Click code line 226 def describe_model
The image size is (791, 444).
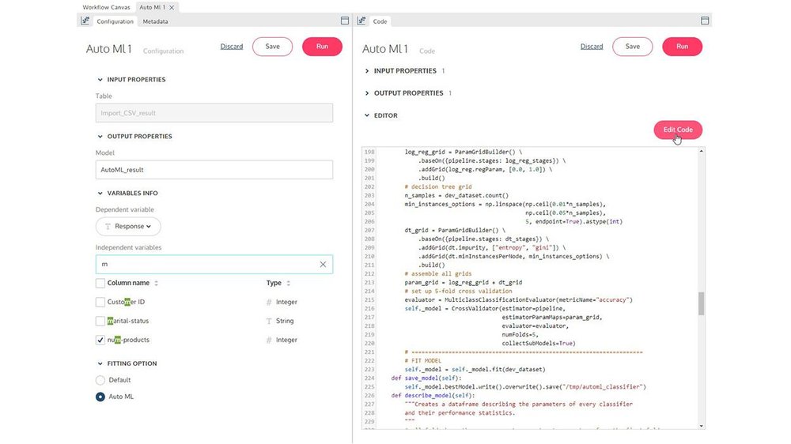(x=433, y=396)
